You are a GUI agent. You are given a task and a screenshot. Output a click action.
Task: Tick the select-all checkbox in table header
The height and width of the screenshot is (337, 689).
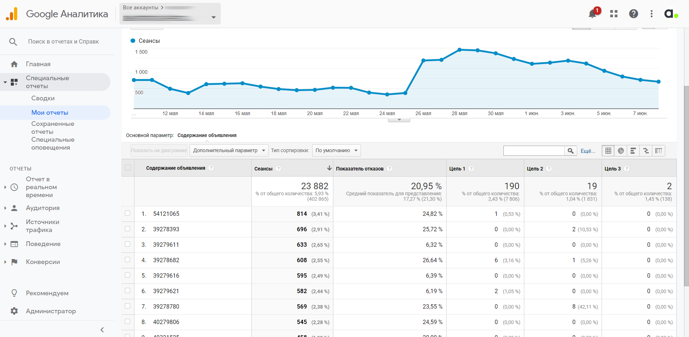point(128,168)
